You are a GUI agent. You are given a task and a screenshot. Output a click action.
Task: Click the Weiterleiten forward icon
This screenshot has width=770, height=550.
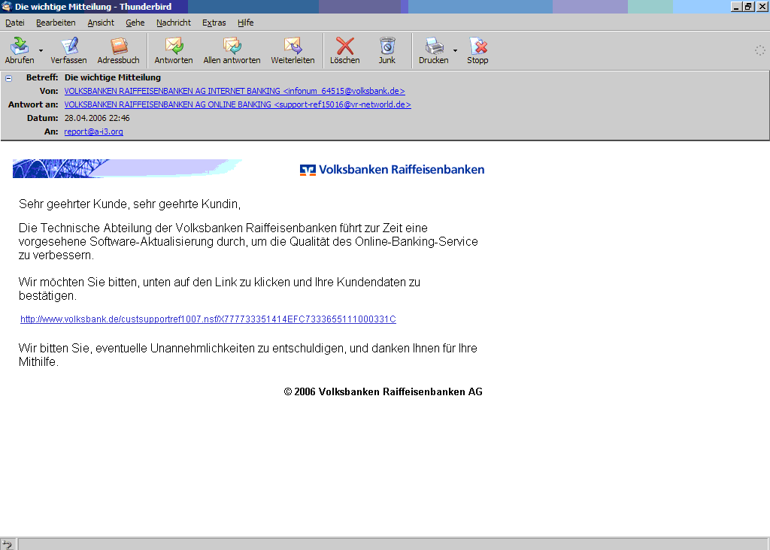click(x=293, y=46)
